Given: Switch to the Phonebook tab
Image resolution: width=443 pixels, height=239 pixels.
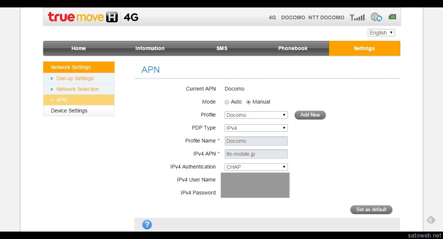Looking at the screenshot, I should click(x=292, y=48).
